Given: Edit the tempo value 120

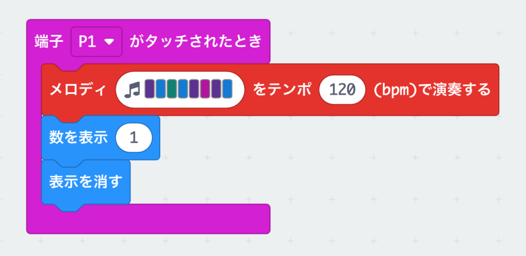Looking at the screenshot, I should coord(341,90).
